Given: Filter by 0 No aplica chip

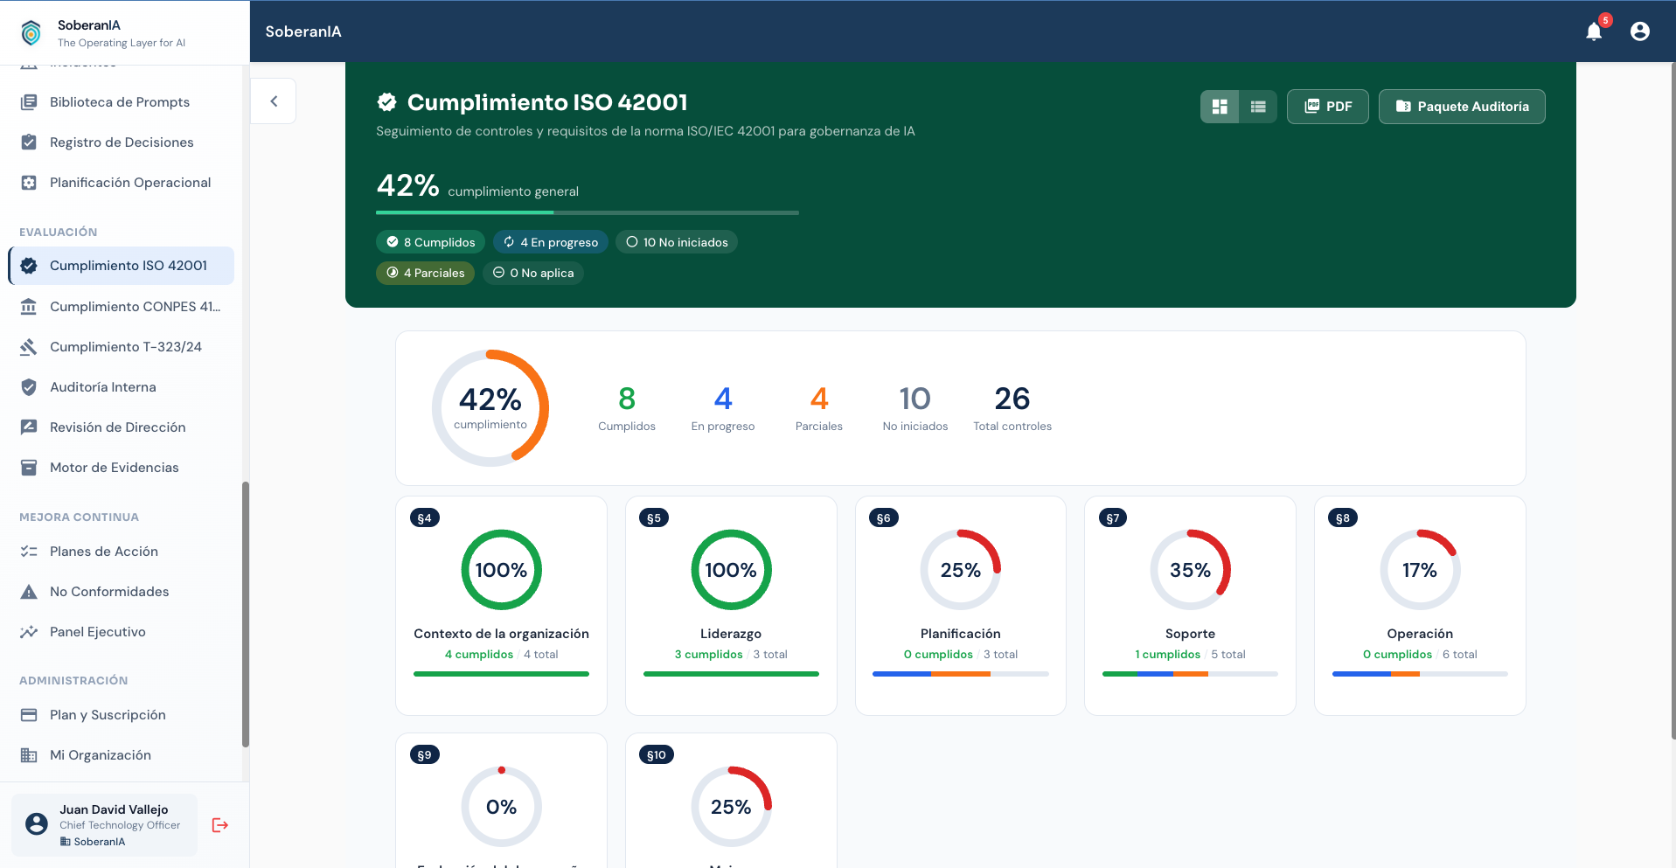Looking at the screenshot, I should (x=533, y=273).
